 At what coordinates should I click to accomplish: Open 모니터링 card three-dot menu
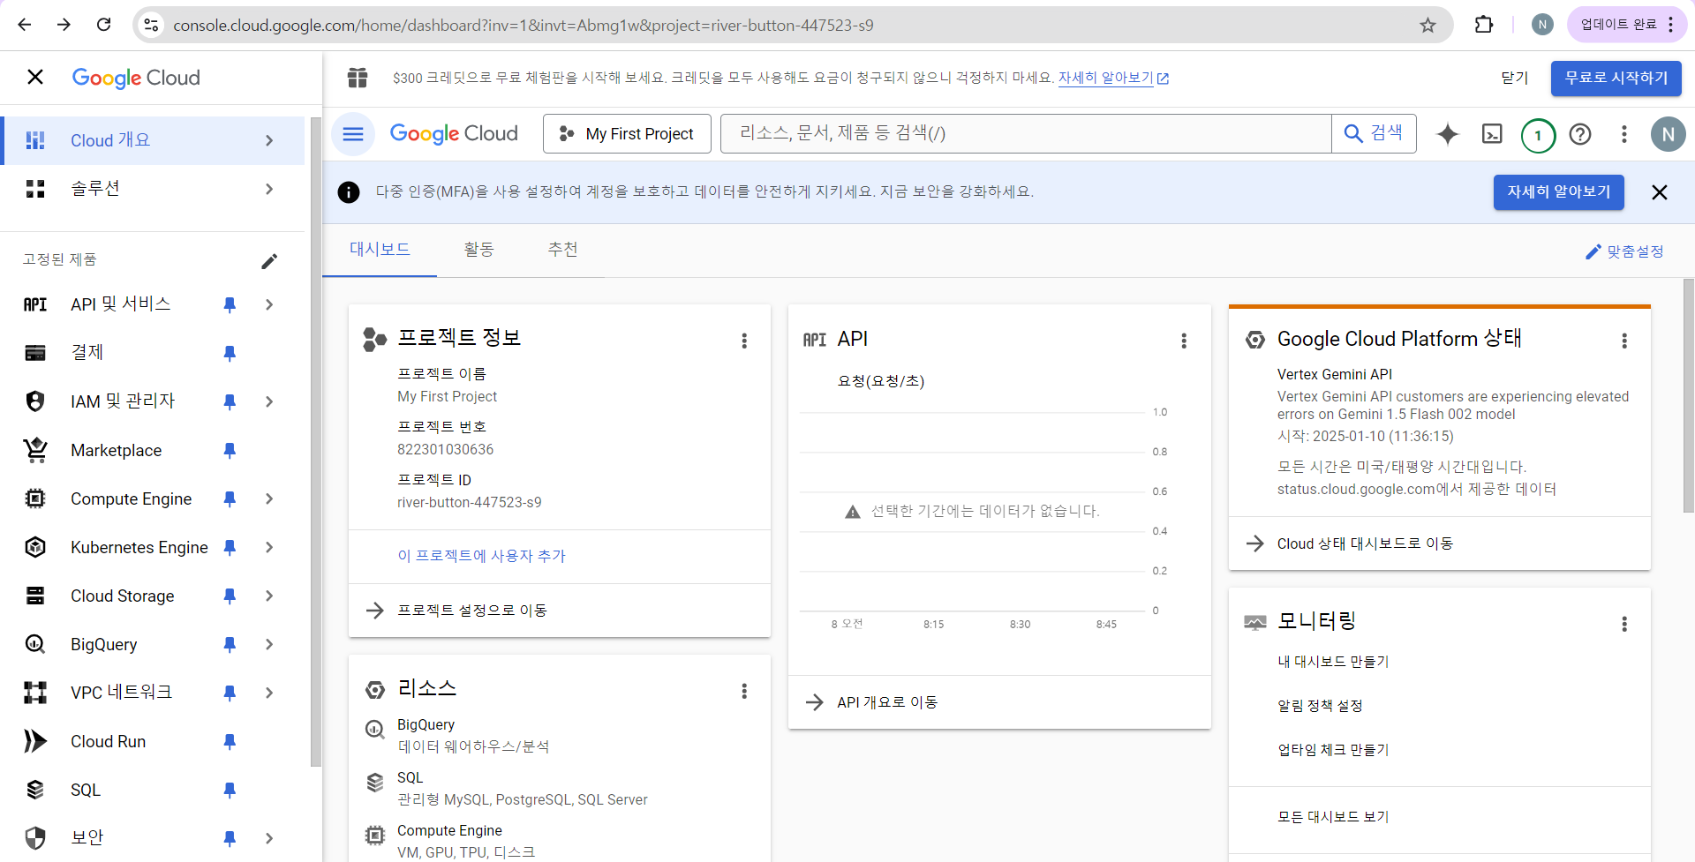click(1623, 624)
